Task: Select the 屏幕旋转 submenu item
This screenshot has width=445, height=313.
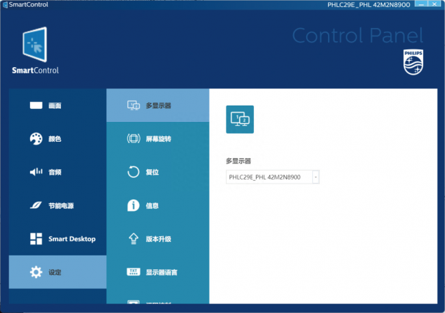Action: 157,138
